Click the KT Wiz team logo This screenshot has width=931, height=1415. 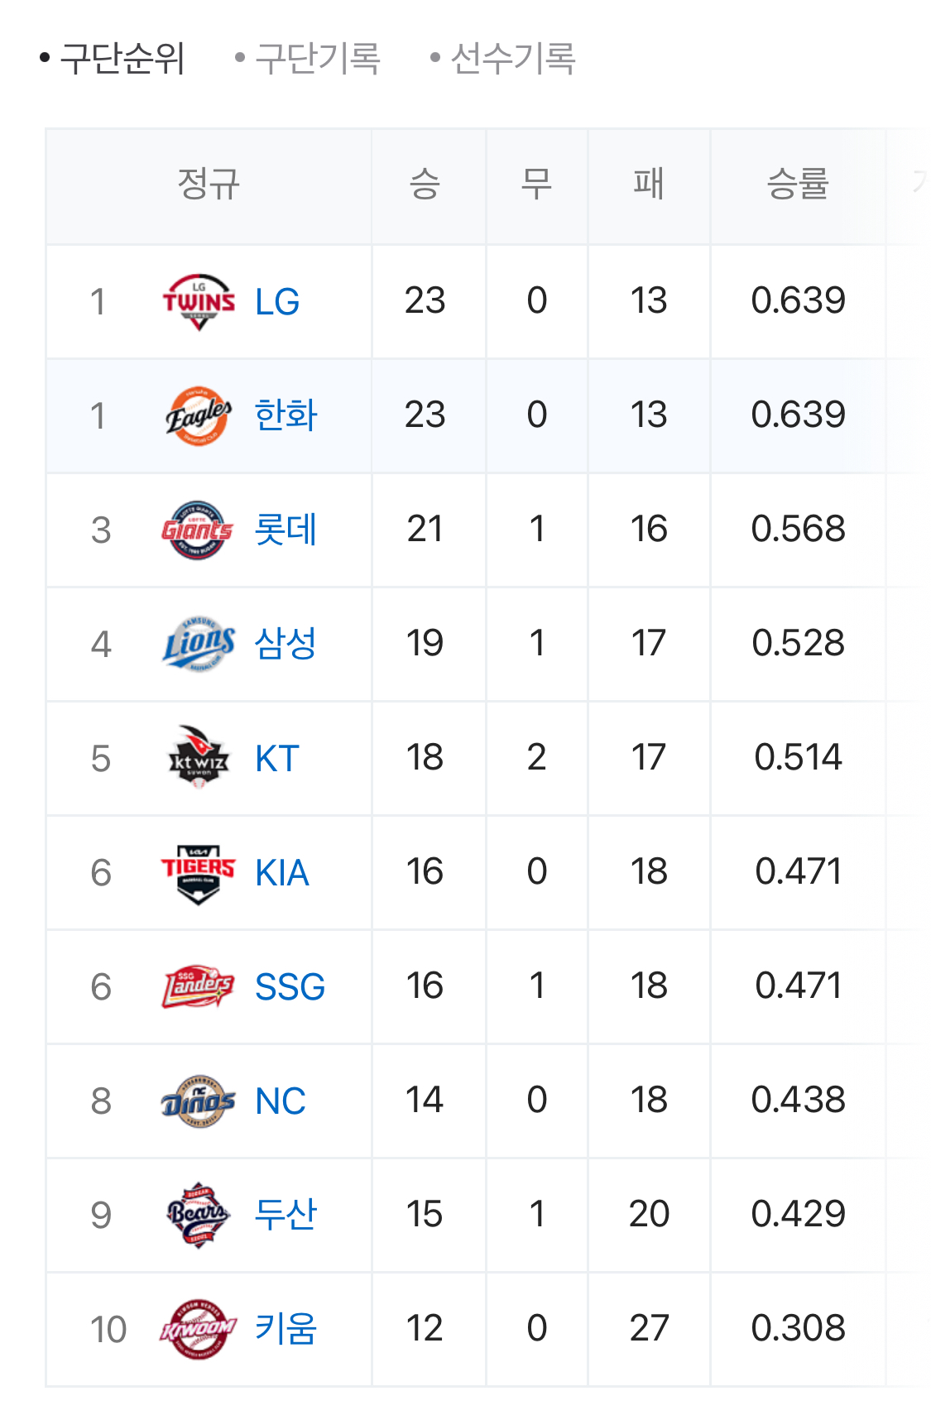tap(199, 759)
